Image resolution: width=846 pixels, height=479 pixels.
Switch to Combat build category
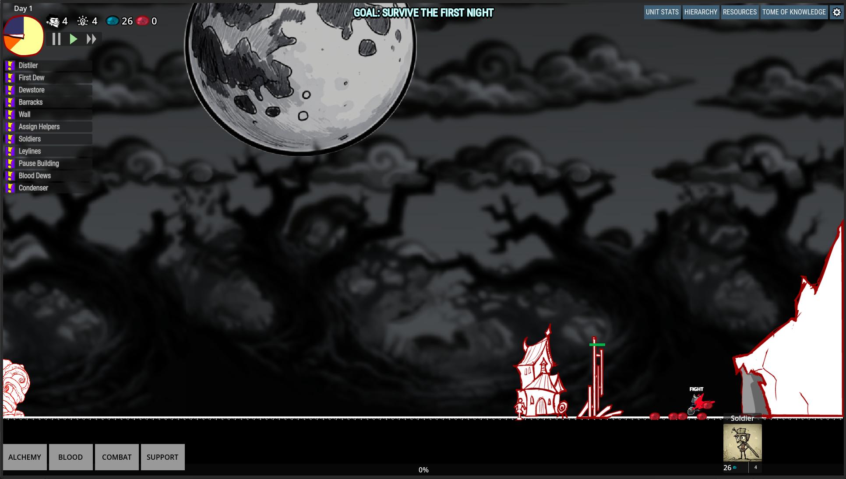coord(116,457)
